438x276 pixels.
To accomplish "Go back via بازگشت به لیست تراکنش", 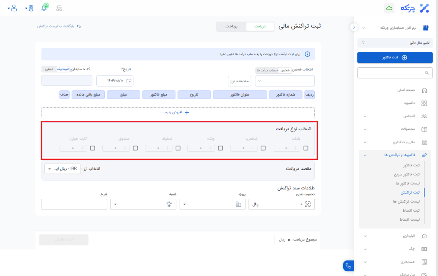I will (x=59, y=27).
